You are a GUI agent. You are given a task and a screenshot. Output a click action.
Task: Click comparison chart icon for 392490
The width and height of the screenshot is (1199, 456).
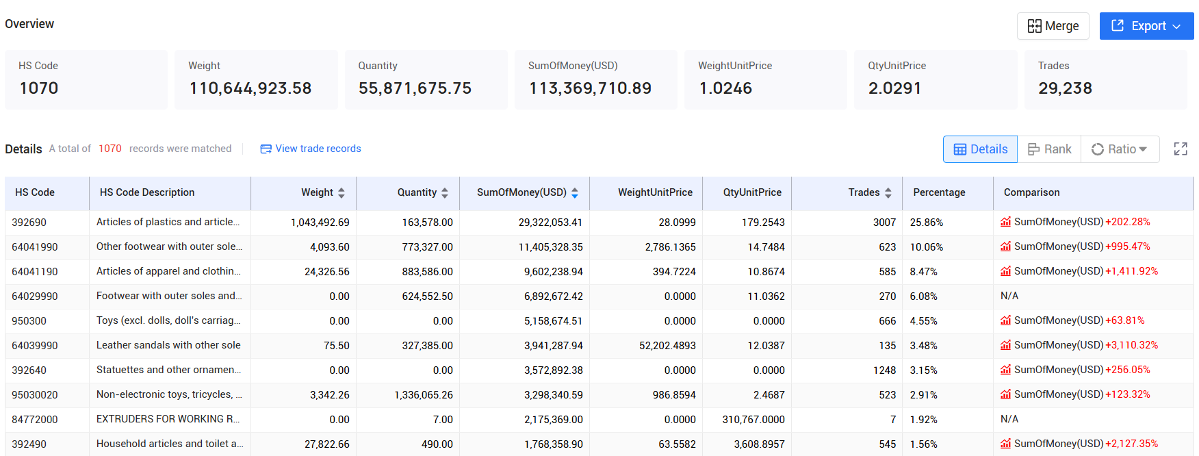pos(1005,444)
